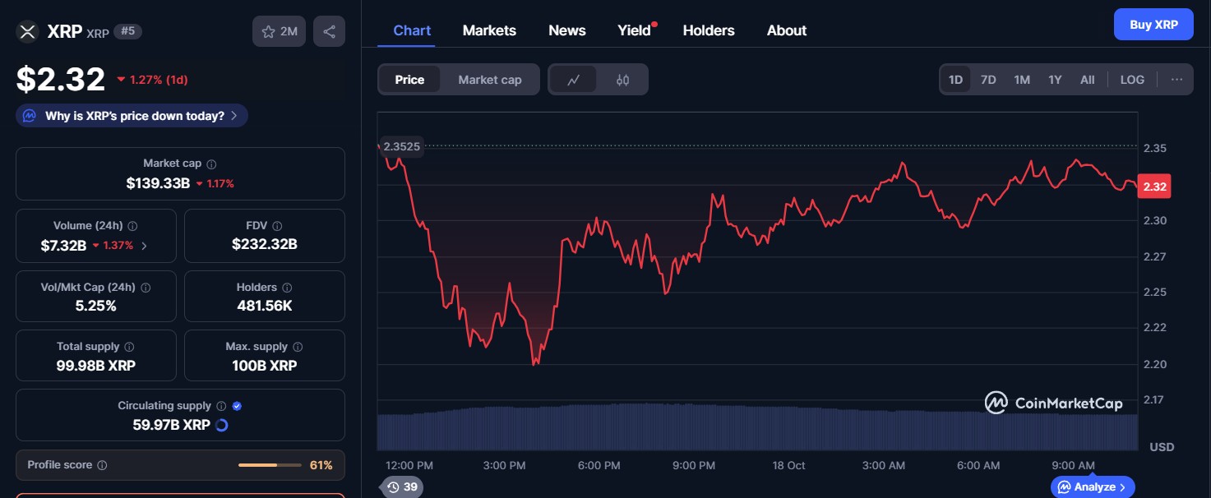The height and width of the screenshot is (498, 1211).
Task: Click the Market cap info icon
Action: (x=211, y=164)
